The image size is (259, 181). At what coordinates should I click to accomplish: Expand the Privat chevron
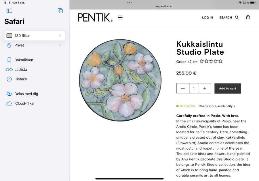[60, 45]
